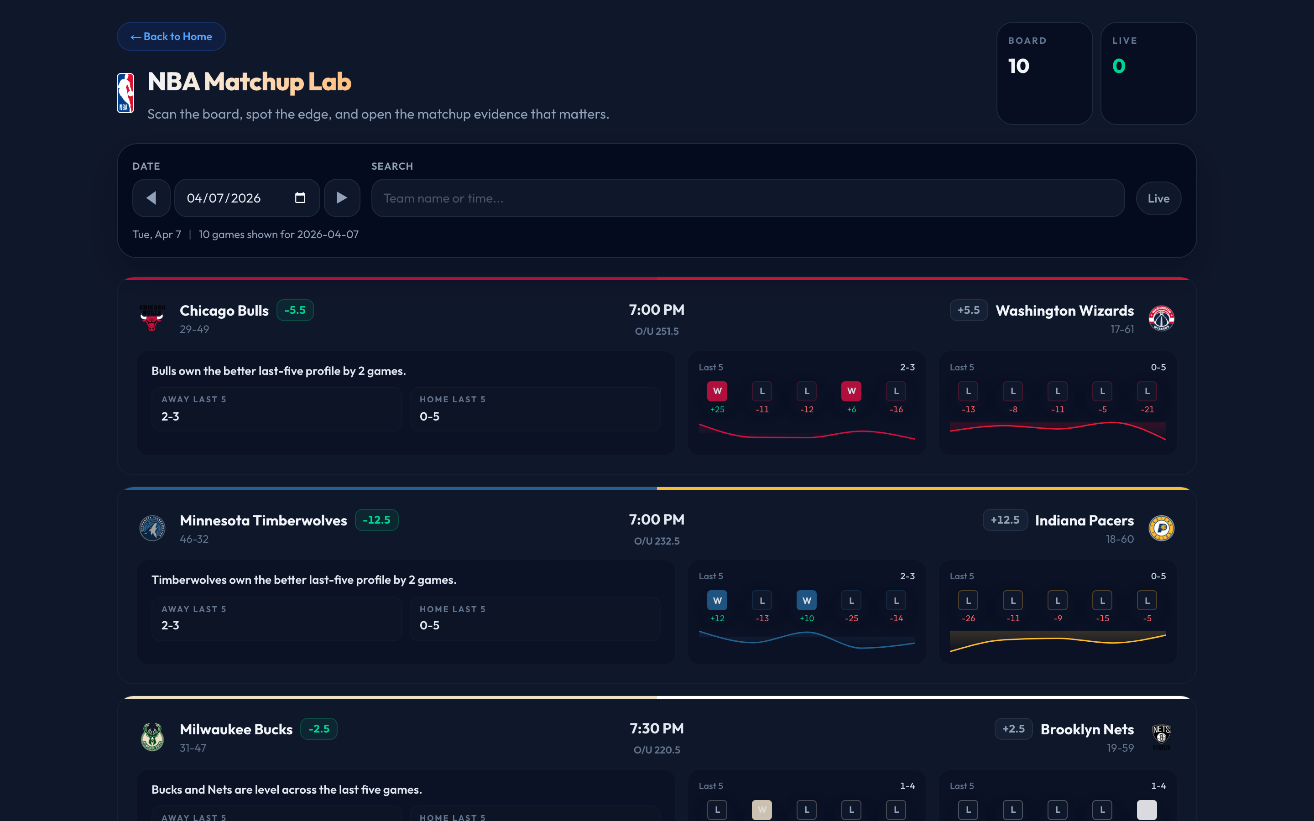Viewport: 1314px width, 821px height.
Task: Select the Minnesota Timberwolves logo
Action: pyautogui.click(x=152, y=528)
